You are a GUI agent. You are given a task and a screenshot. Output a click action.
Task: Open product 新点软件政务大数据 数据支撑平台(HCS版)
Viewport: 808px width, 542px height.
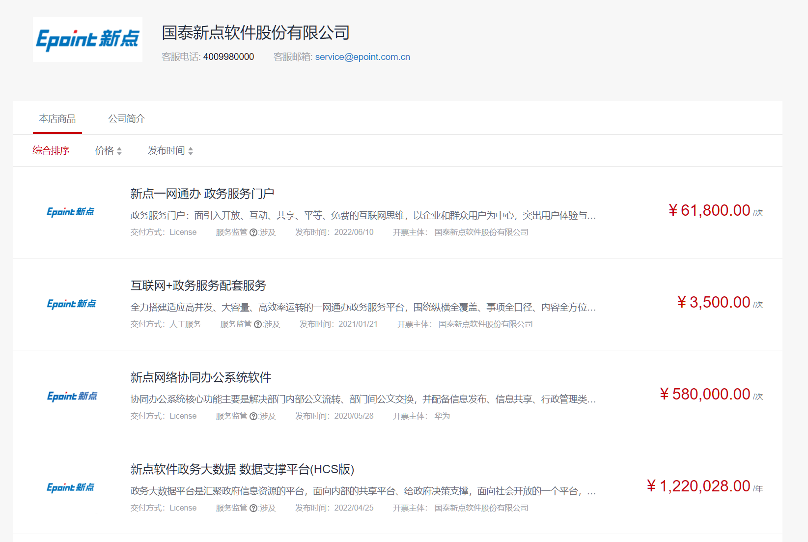(242, 469)
